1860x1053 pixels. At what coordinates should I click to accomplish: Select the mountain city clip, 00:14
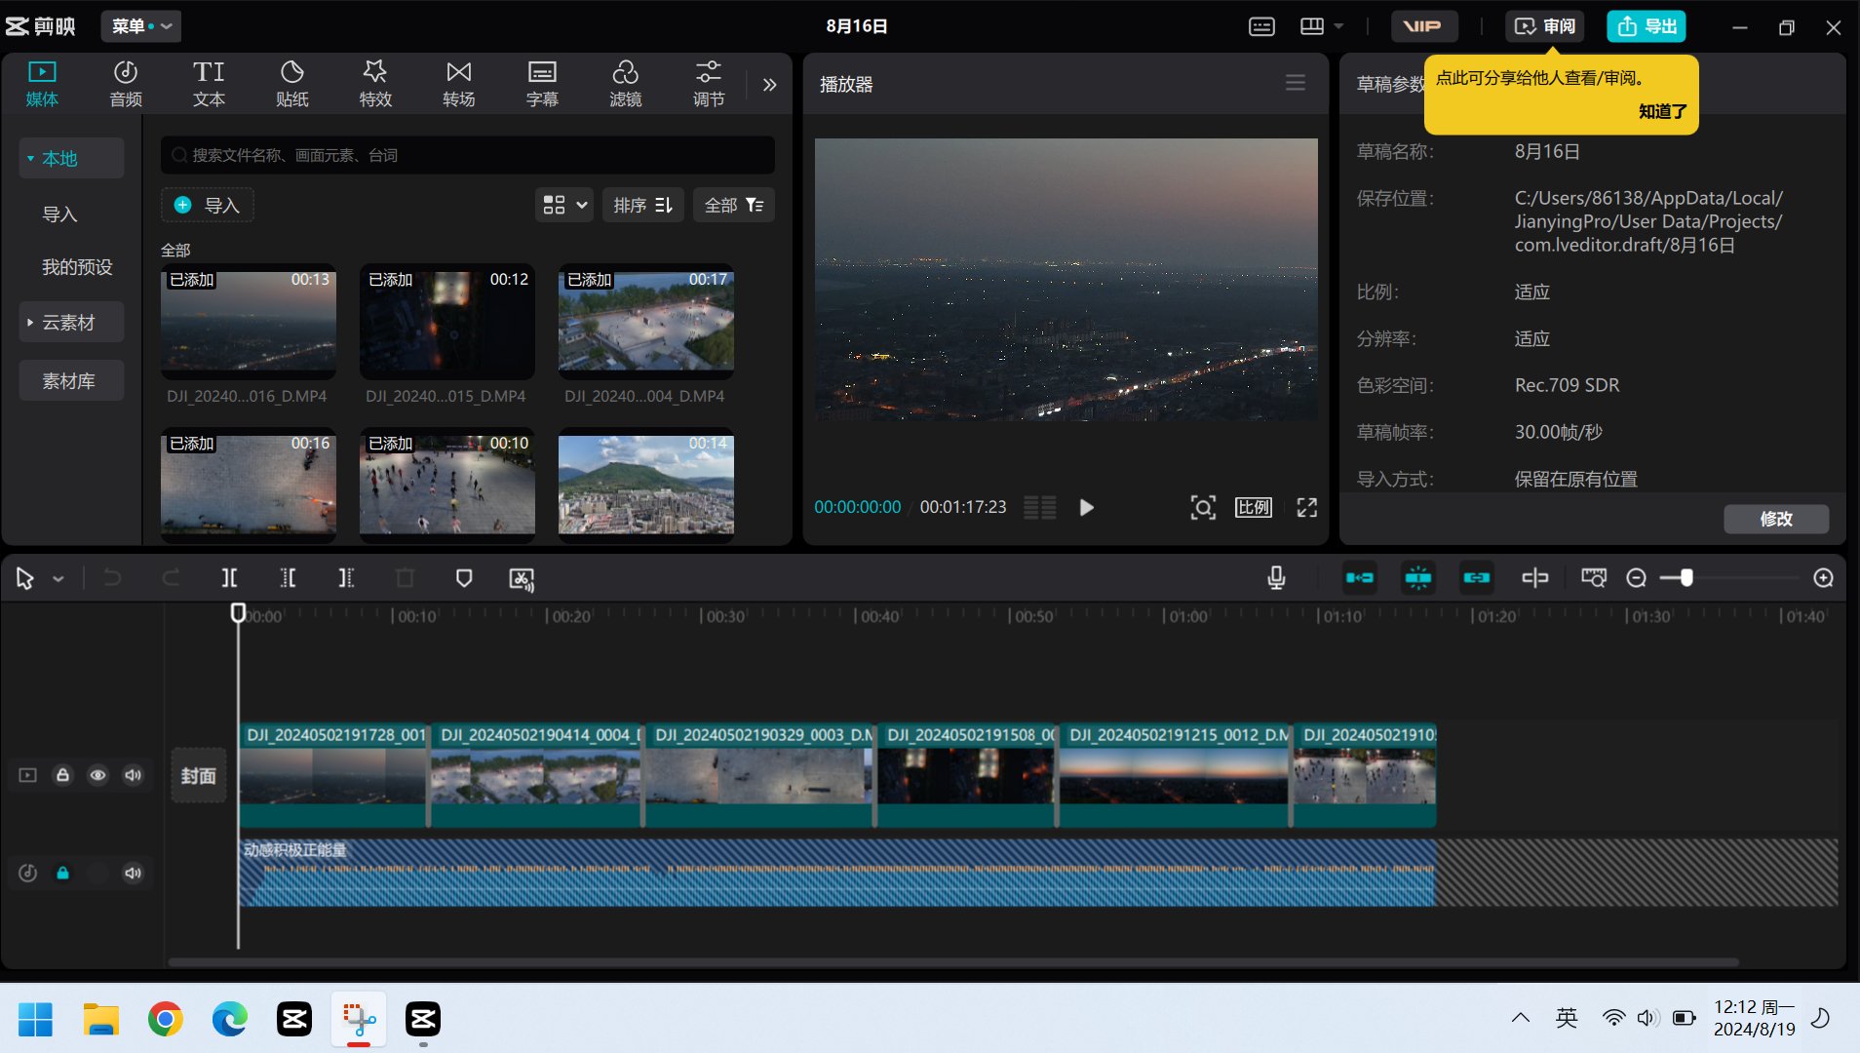point(646,486)
